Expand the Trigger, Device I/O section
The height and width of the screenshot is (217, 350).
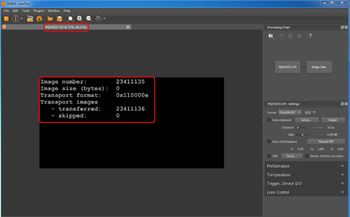[x=305, y=184]
